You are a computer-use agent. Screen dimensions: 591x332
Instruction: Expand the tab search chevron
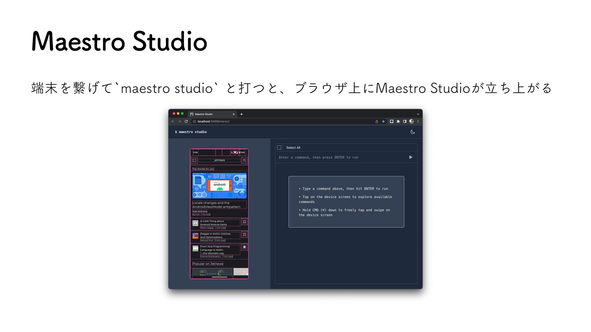[418, 114]
